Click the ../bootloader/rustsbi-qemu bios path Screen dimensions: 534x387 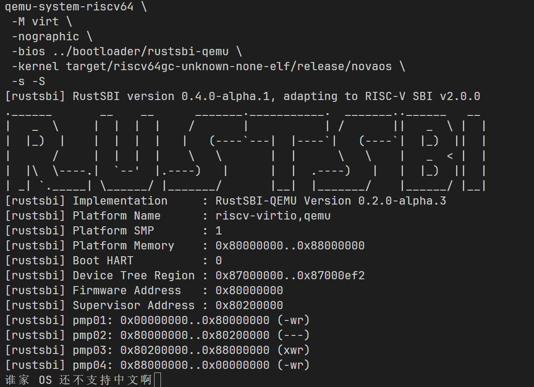(x=144, y=52)
